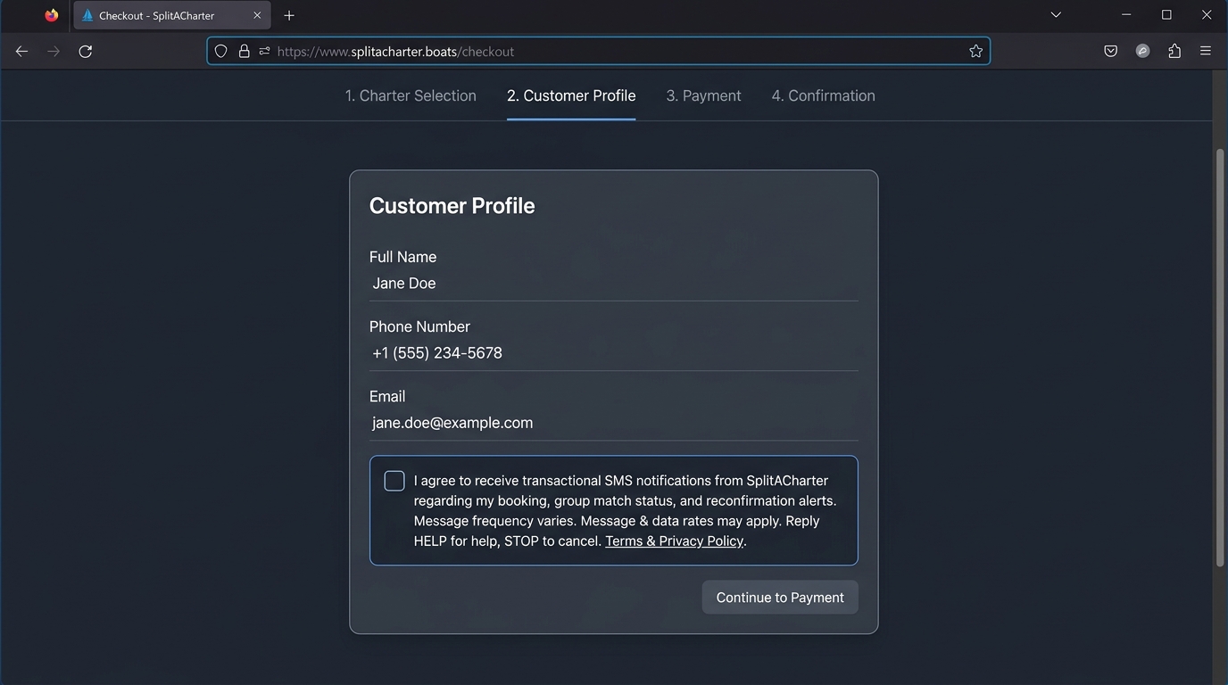
Task: Select the Customer Profile step
Action: tap(571, 95)
